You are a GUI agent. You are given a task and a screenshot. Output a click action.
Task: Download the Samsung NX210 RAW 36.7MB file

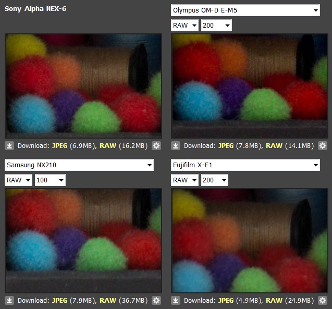108,300
